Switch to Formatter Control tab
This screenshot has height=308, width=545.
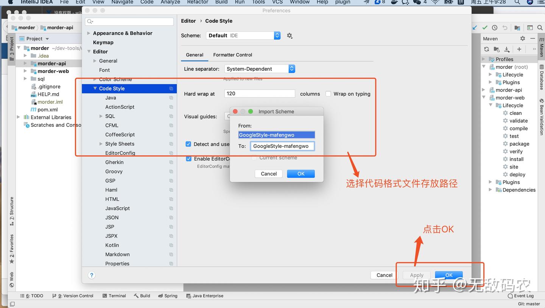point(233,55)
